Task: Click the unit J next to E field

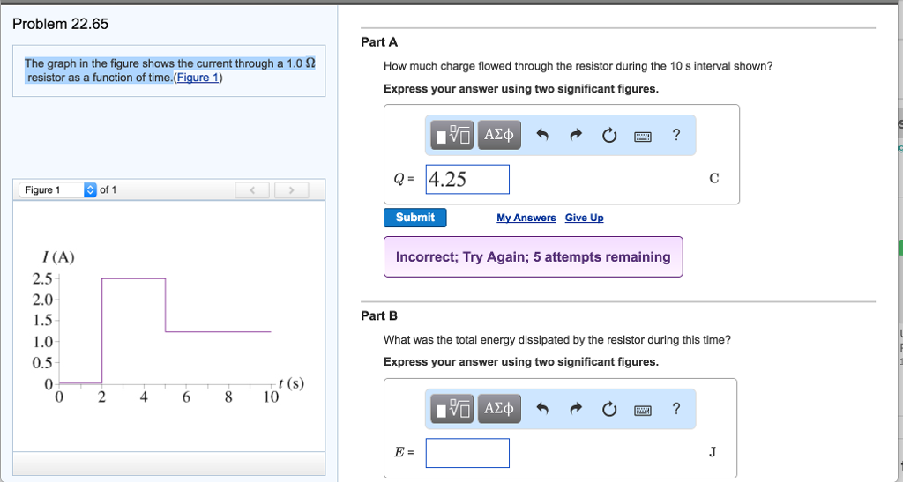Action: (x=713, y=451)
